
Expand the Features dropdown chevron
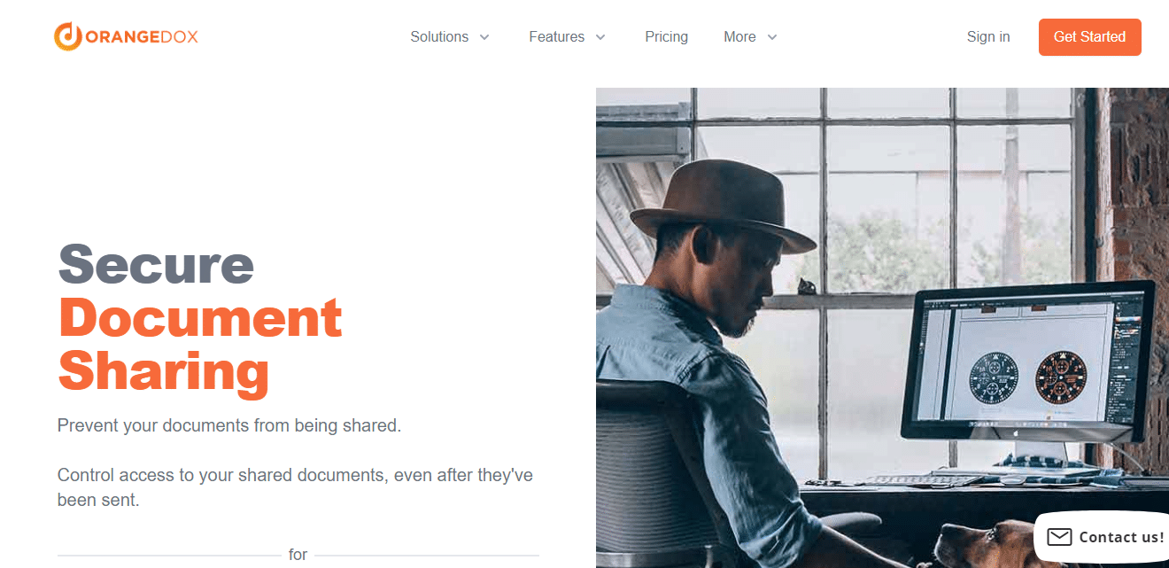pos(600,37)
